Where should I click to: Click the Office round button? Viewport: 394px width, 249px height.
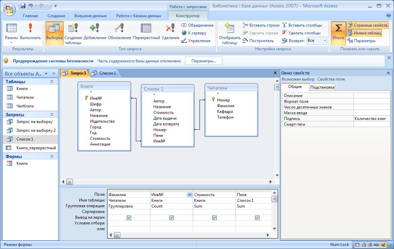[x=9, y=10]
